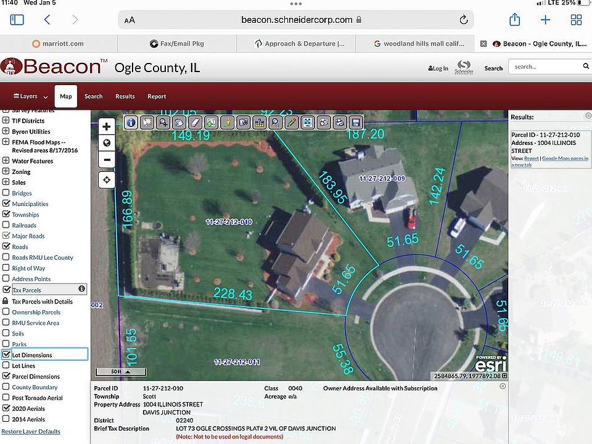Click the gears settings tool
This screenshot has height=444, width=592.
click(324, 122)
